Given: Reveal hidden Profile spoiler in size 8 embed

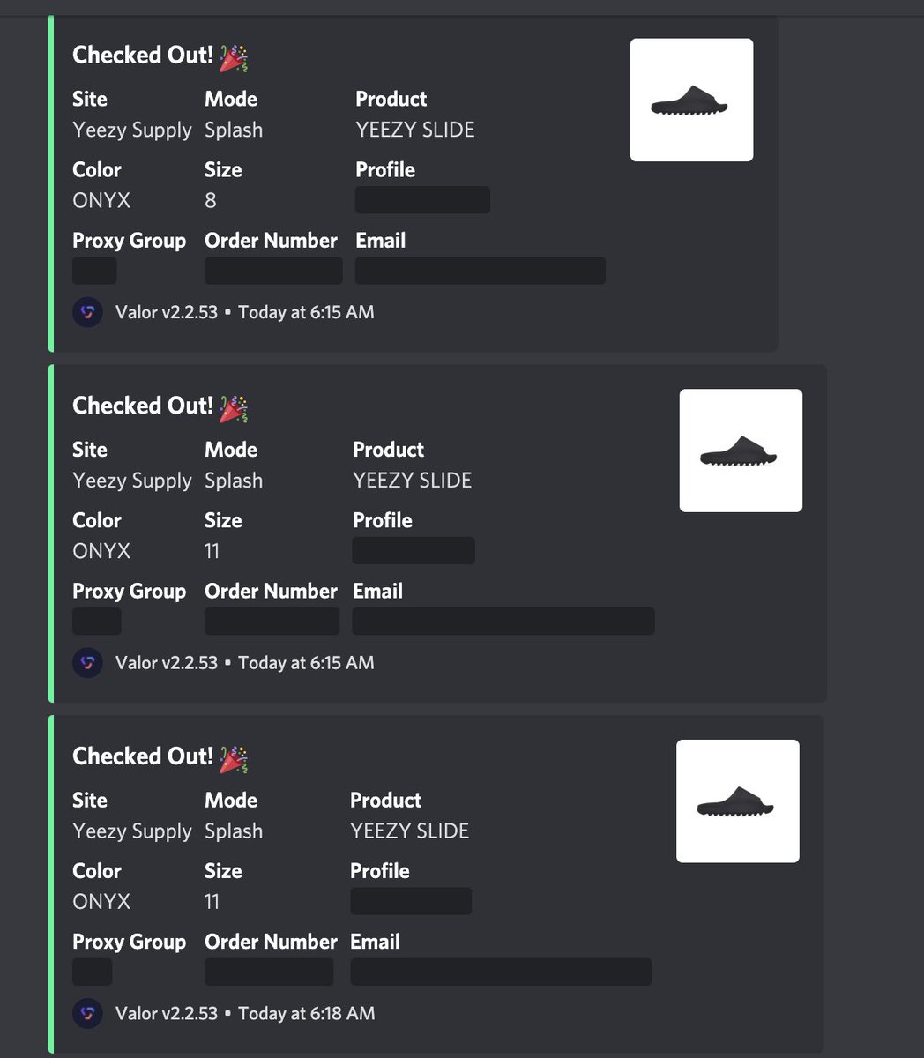Looking at the screenshot, I should click(x=422, y=200).
